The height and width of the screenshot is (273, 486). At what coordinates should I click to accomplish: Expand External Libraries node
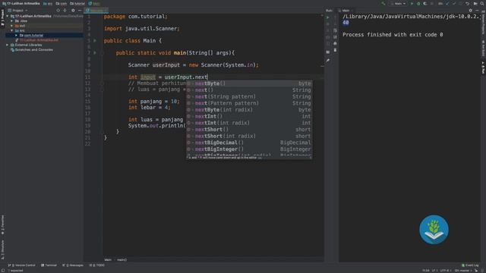8,45
